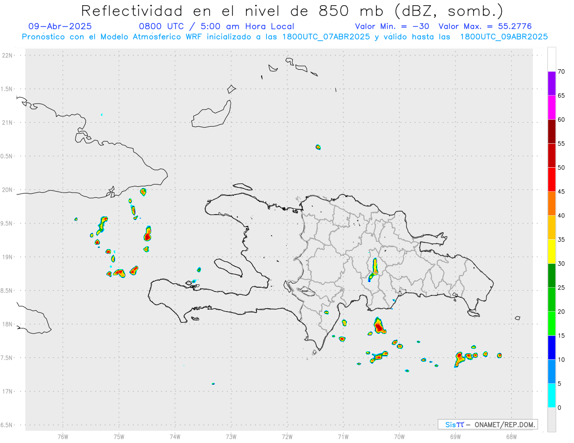Click the '0' value on the color scale
This screenshot has height=443, width=574.
[x=559, y=408]
